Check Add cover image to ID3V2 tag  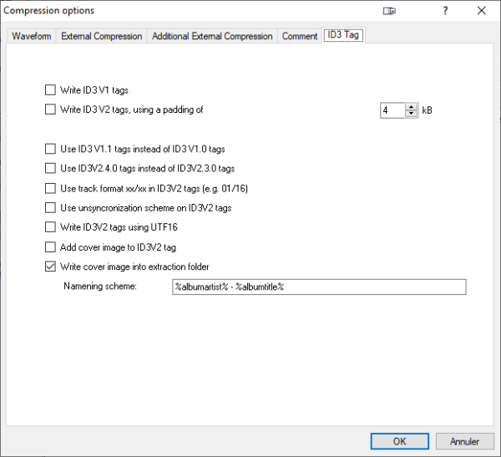click(50, 247)
